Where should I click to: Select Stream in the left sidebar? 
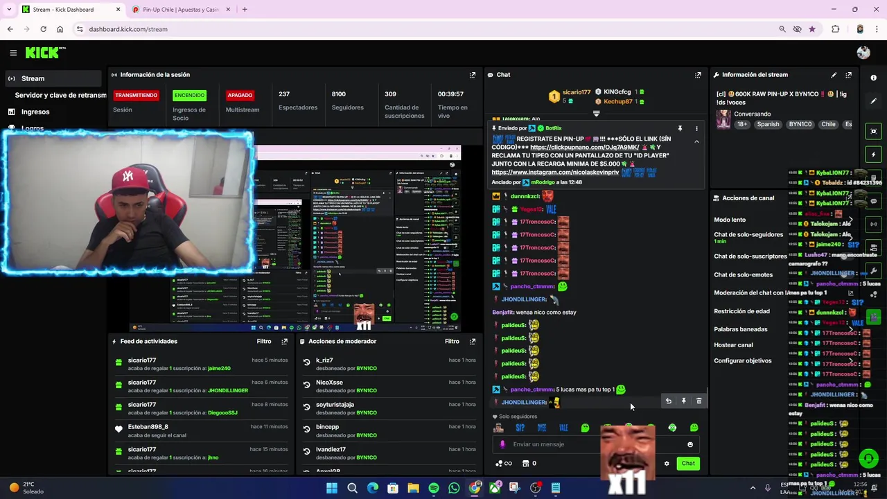53,78
